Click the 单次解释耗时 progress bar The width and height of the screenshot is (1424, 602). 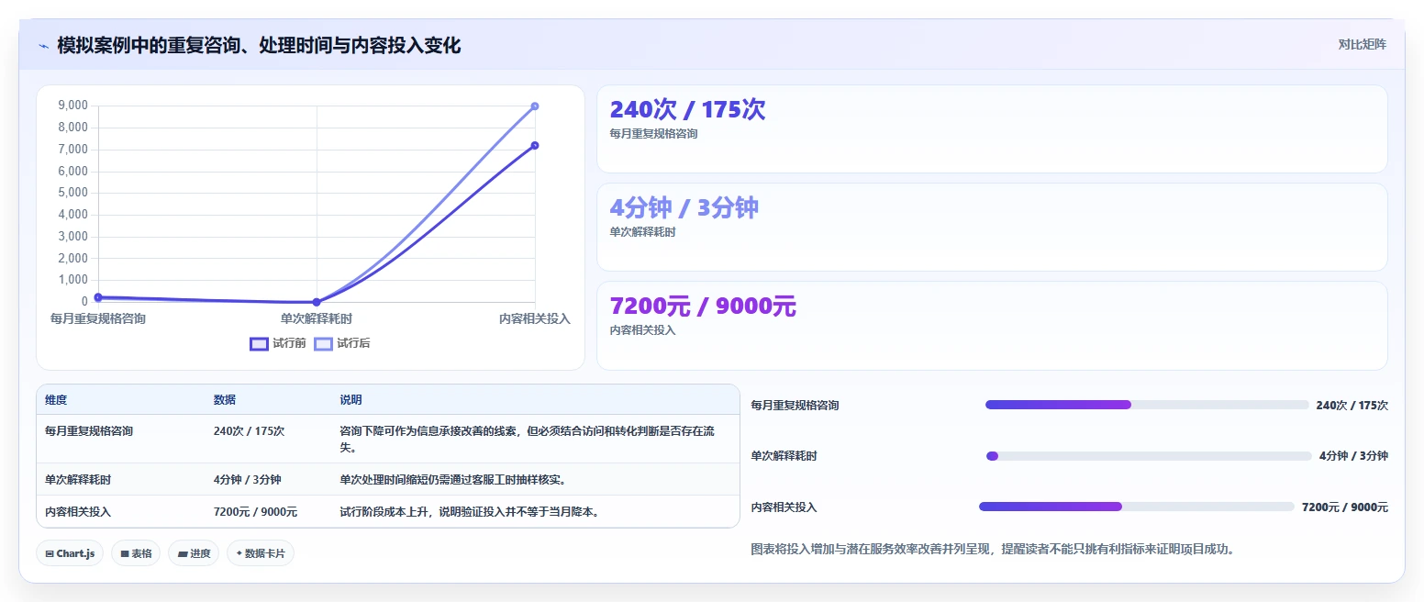[1149, 456]
